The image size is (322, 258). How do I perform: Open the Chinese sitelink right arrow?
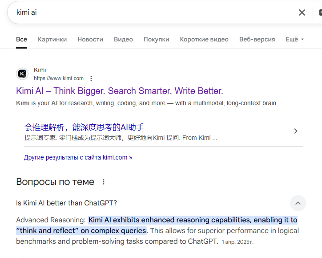click(x=296, y=131)
